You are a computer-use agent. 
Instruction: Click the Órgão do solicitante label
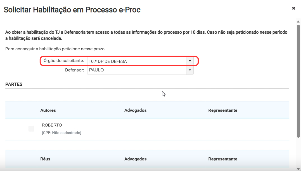click(x=64, y=61)
